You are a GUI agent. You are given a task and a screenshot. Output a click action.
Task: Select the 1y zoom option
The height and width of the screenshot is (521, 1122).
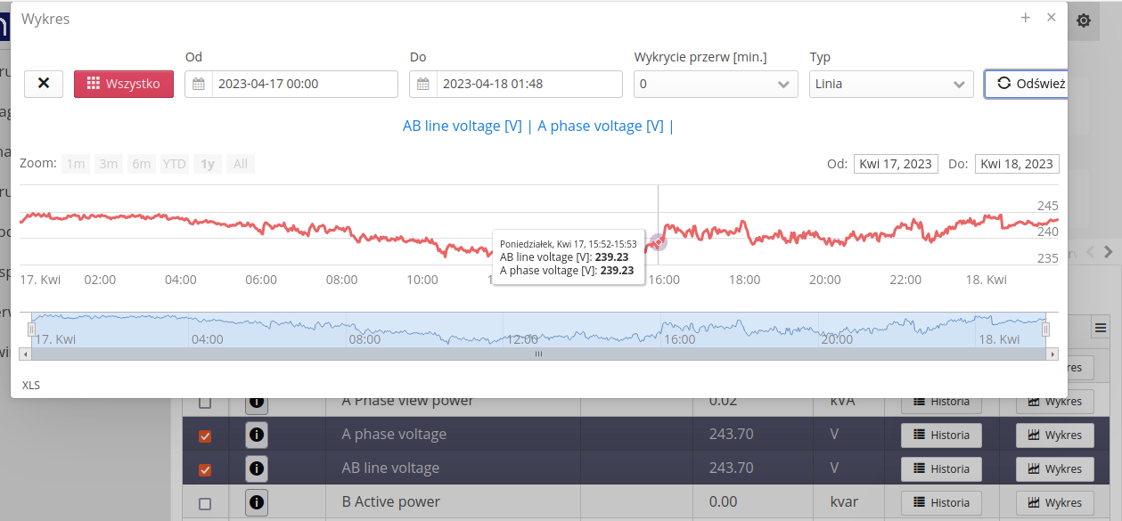208,164
